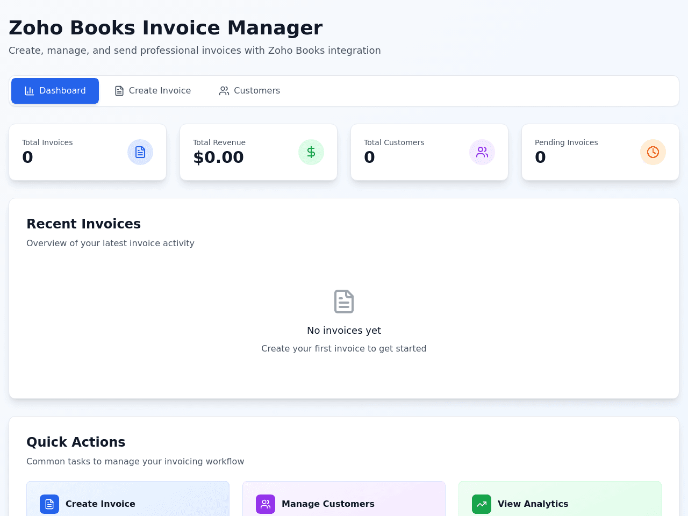
Task: Select the Manage Customers quick action card
Action: pyautogui.click(x=344, y=499)
